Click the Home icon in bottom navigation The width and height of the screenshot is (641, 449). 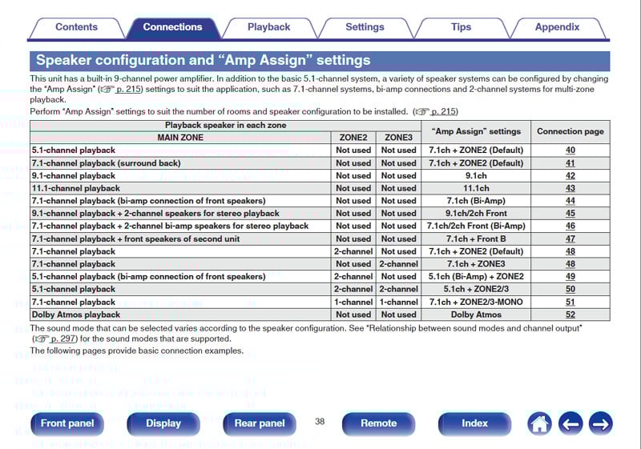[540, 423]
